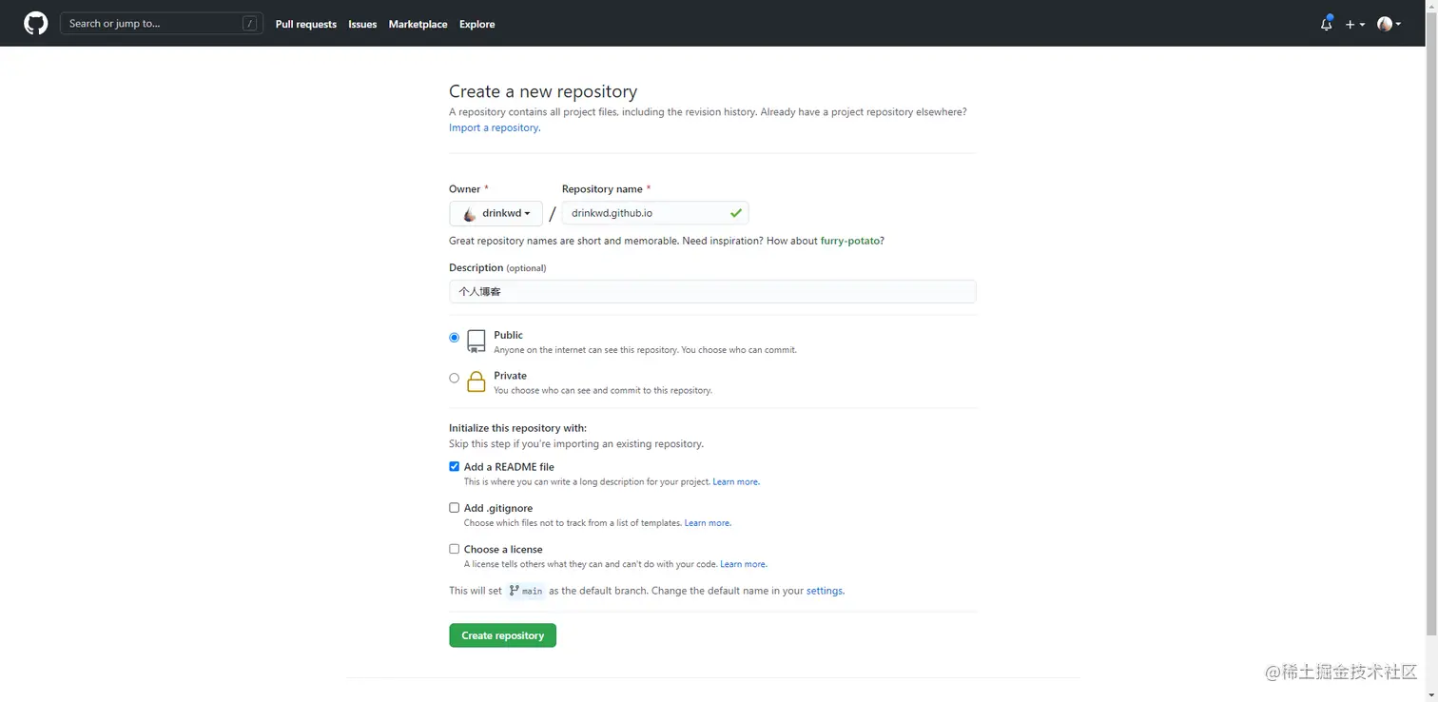Image resolution: width=1438 pixels, height=702 pixels.
Task: Use the furry-potato name suggestion
Action: click(850, 241)
